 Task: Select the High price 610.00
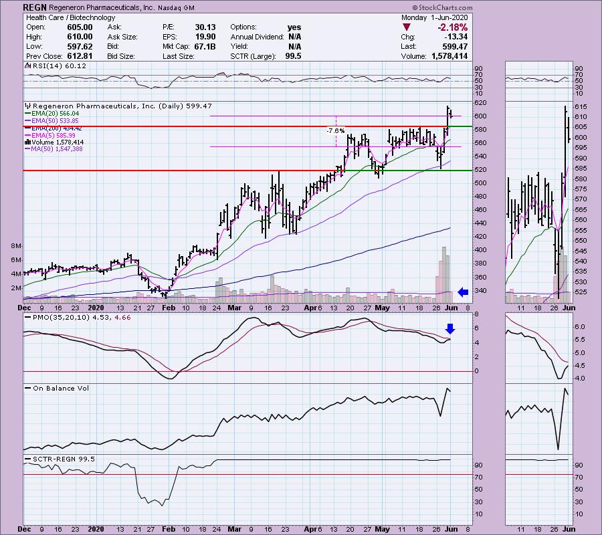point(80,37)
